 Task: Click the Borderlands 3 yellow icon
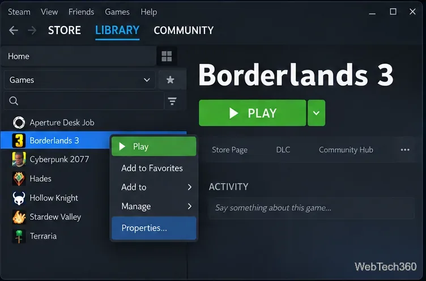tap(19, 140)
